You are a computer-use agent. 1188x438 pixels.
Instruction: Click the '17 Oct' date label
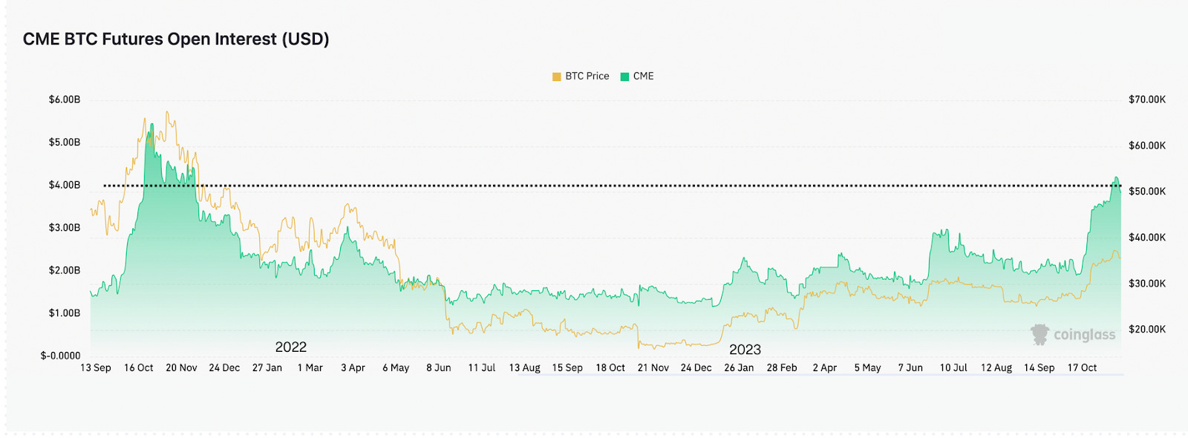(x=1082, y=368)
